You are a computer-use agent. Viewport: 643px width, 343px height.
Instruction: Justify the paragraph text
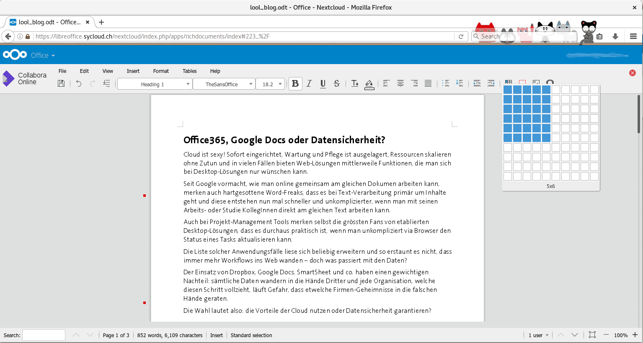[x=428, y=84]
